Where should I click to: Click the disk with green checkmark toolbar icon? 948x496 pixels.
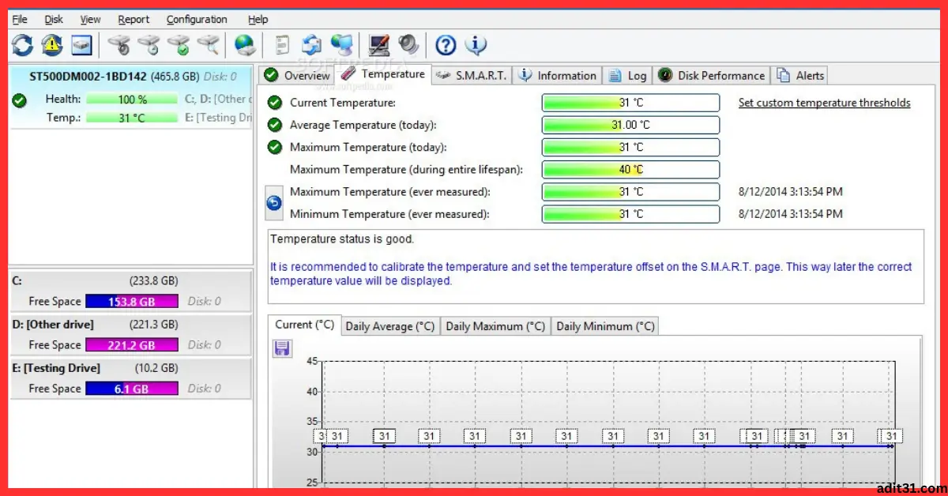click(179, 45)
